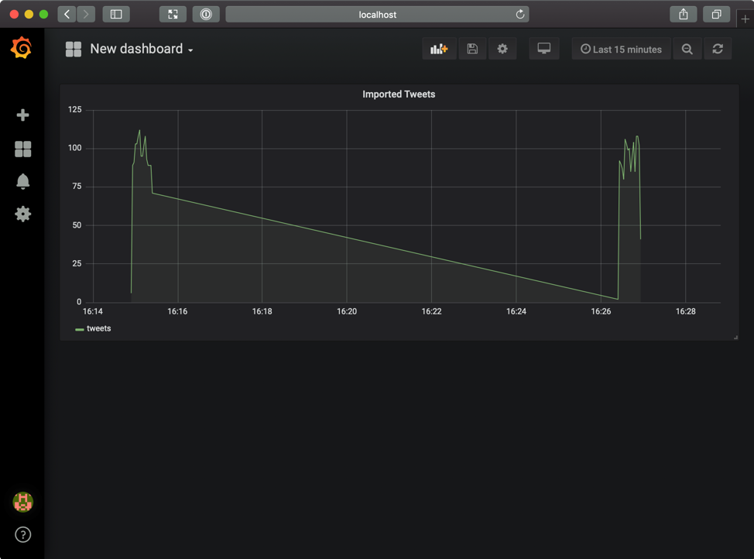754x559 pixels.
Task: Open the Last 15 minutes time picker
Action: [621, 49]
